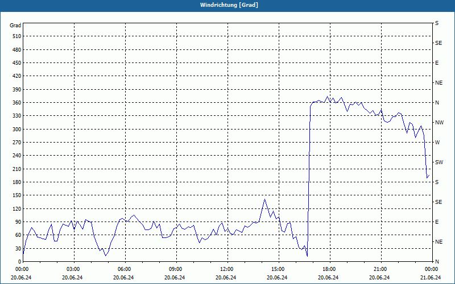Click the 360 y-axis value
Screen dimensions: 455x284
pos(17,103)
